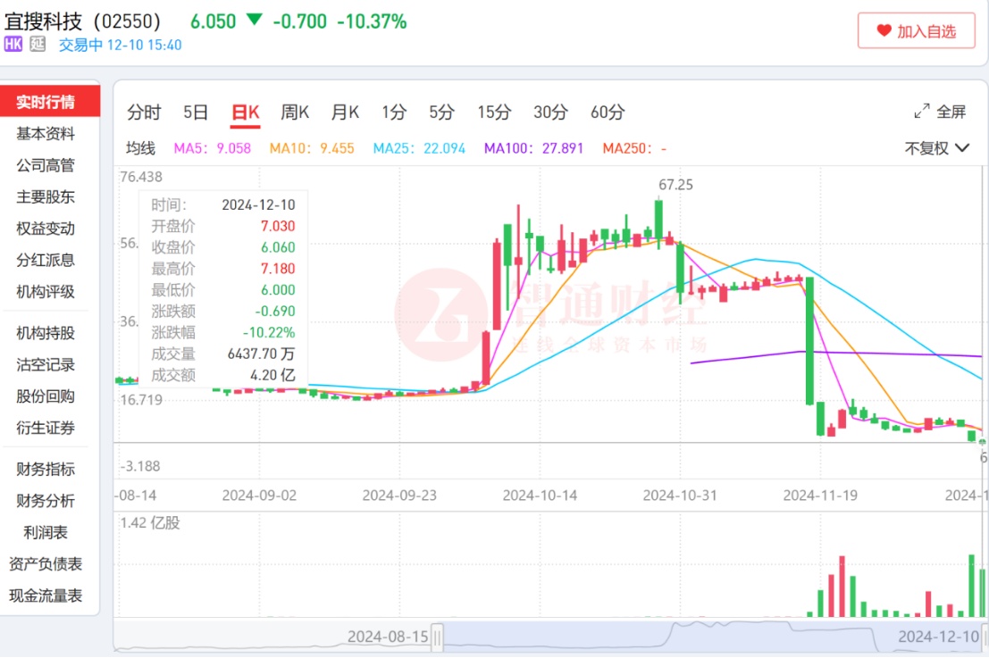Click the -0.700 price change value
989x658 pixels.
tap(299, 21)
